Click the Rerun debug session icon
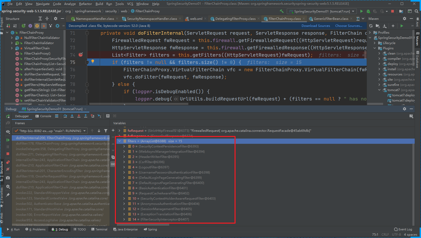The image size is (421, 238). 8,116
